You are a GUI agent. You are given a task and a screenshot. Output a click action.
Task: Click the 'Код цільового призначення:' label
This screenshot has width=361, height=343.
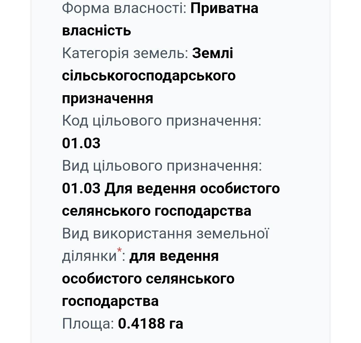(x=162, y=121)
